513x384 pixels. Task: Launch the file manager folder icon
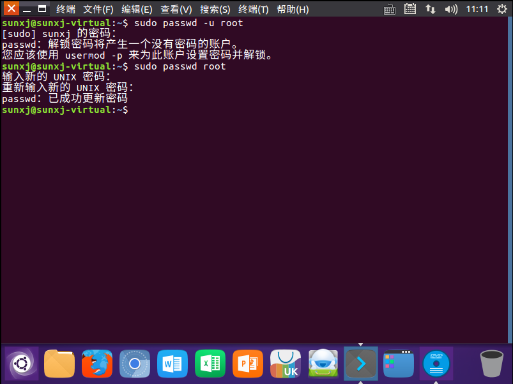click(x=59, y=364)
